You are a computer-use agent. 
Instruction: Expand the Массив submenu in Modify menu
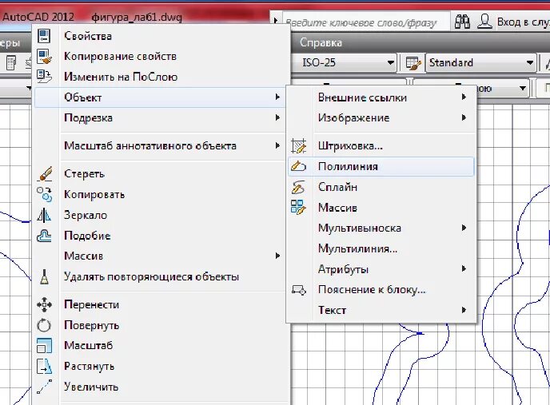pos(277,256)
